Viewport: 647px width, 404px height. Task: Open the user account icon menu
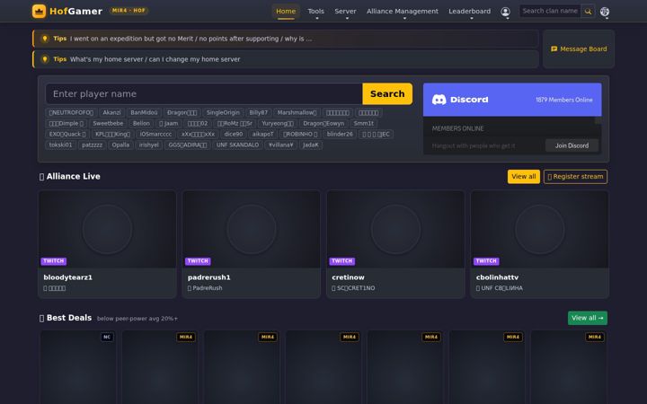pos(505,12)
